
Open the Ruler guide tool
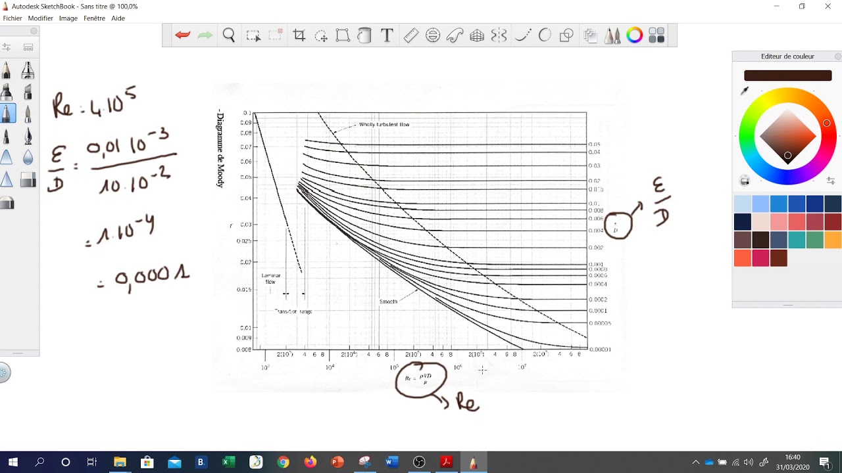tap(411, 35)
